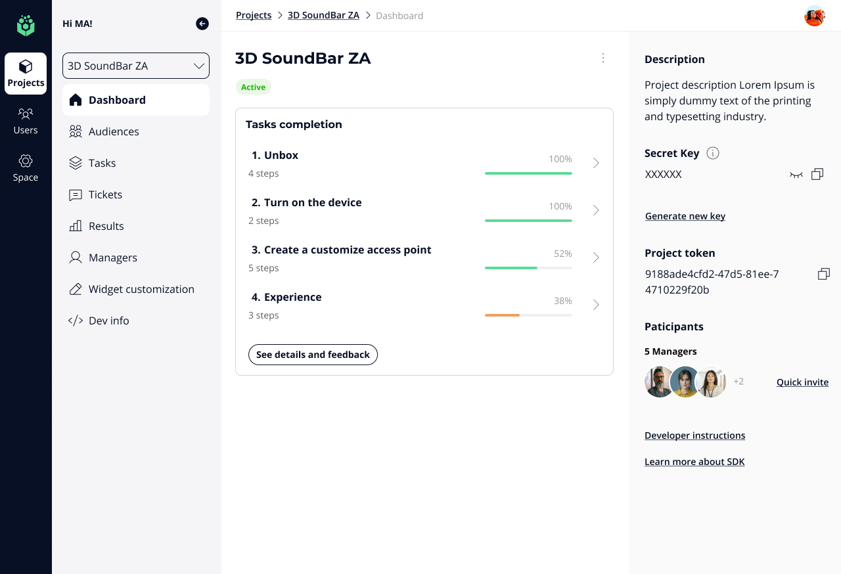Image resolution: width=841 pixels, height=574 pixels.
Task: Click the Generate new key link
Action: coord(685,216)
